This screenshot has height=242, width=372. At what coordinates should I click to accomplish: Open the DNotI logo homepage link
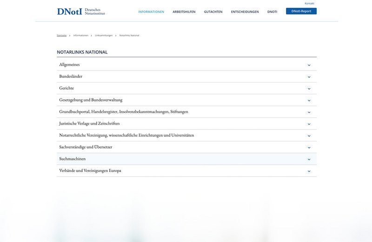[x=81, y=11]
